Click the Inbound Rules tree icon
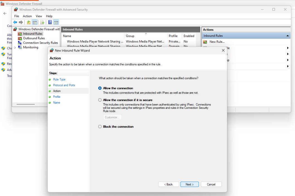This screenshot has height=196, width=295. click(20, 34)
